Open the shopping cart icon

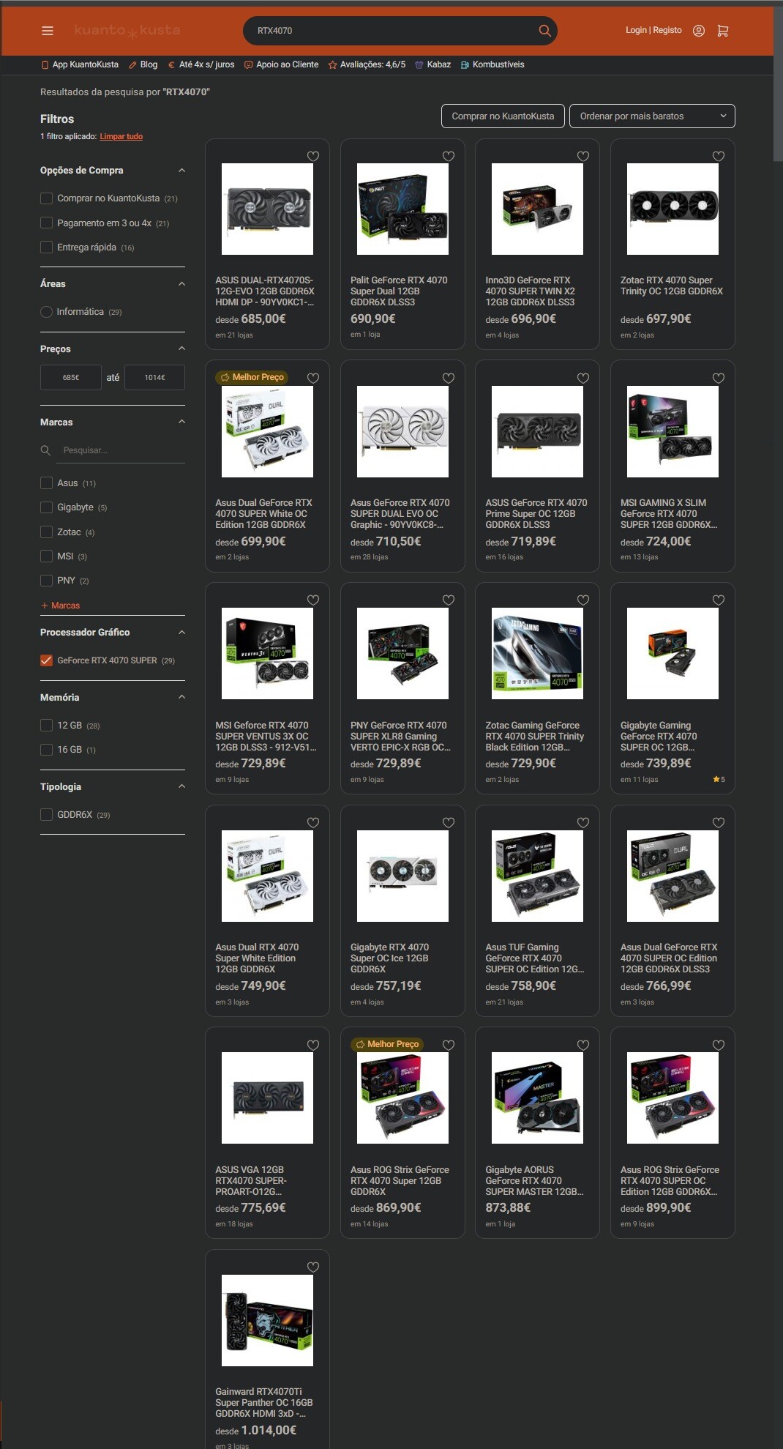723,31
